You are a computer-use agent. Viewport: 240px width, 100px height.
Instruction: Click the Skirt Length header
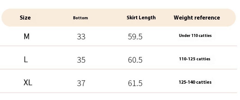pos(141,18)
